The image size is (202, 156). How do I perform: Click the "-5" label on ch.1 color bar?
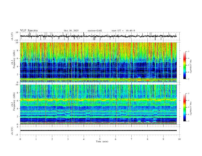188,65
